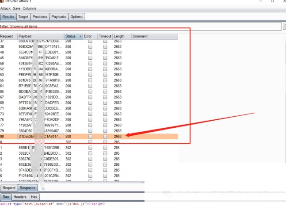
Task: Select payload cell starting with 904DC9A
Action: 41,47
